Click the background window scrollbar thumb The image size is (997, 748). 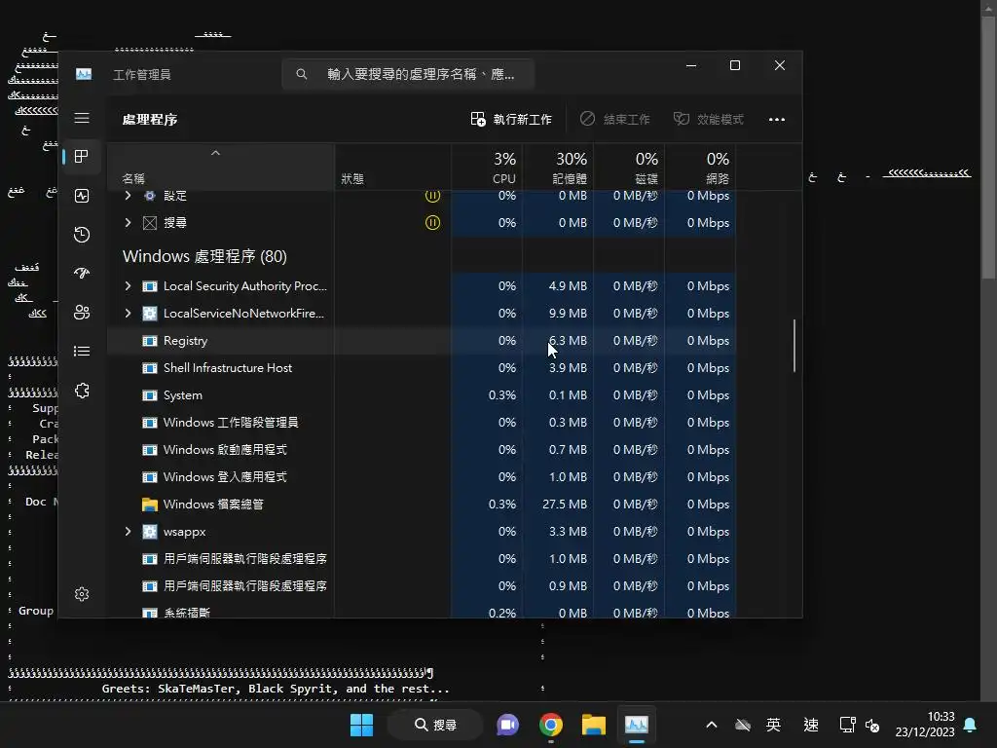pos(988,146)
